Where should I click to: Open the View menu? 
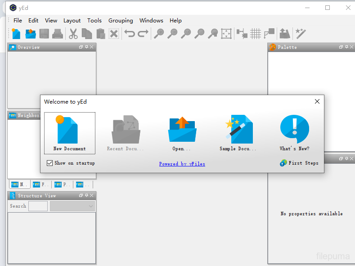click(51, 21)
